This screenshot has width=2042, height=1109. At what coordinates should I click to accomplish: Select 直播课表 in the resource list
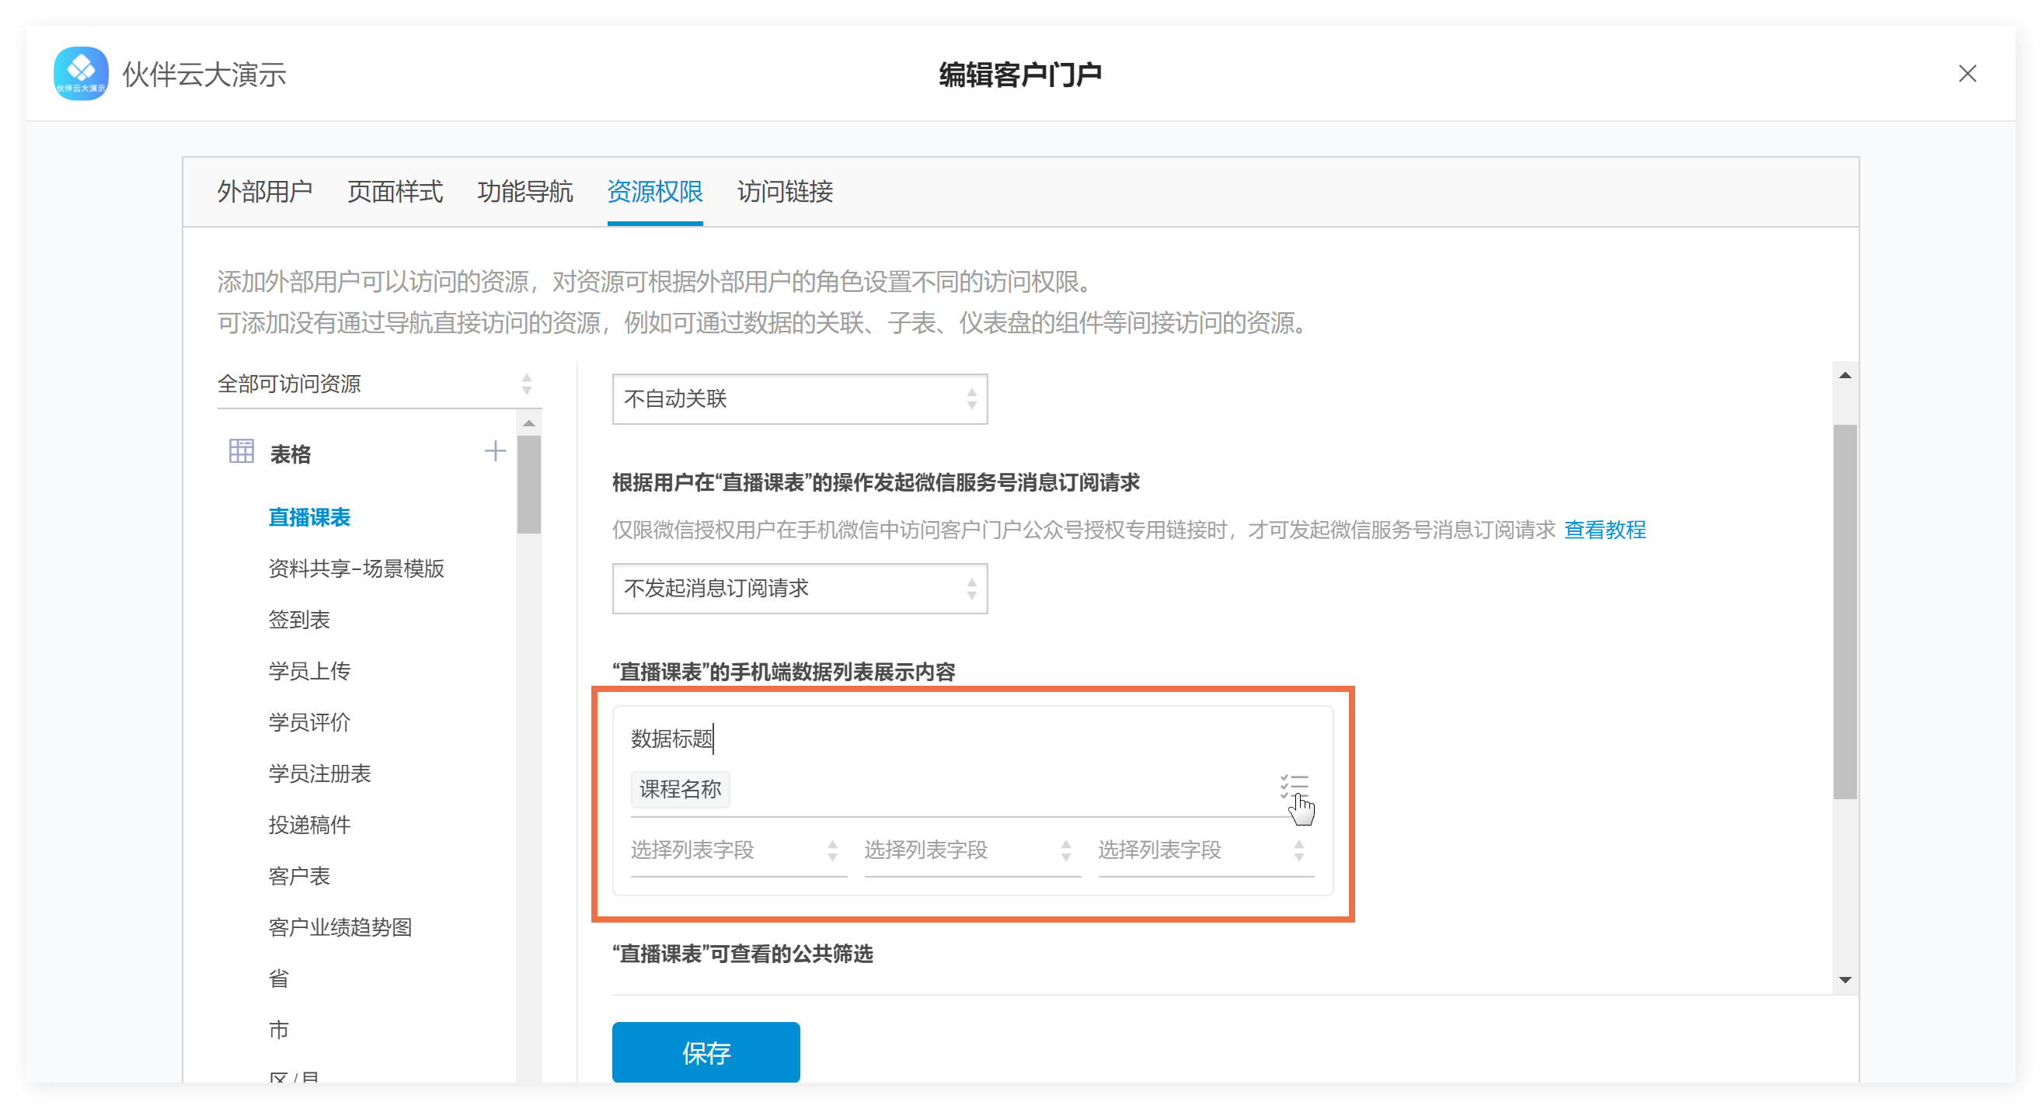point(309,518)
